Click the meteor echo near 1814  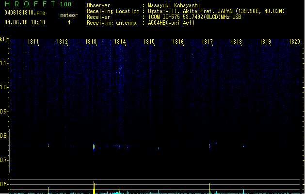click(x=119, y=147)
